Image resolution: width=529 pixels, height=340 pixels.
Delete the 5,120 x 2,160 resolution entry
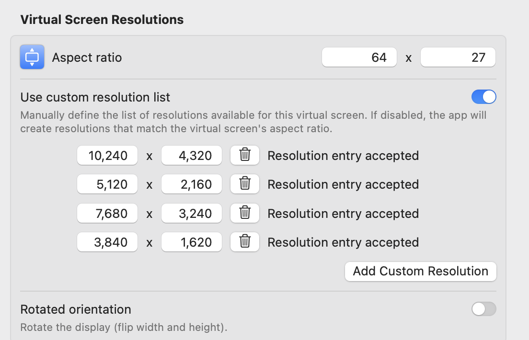[x=245, y=184]
